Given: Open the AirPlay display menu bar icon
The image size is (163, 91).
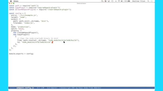Looking at the screenshot, I should point(109,1).
